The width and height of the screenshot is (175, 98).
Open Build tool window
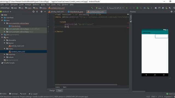[23, 94]
